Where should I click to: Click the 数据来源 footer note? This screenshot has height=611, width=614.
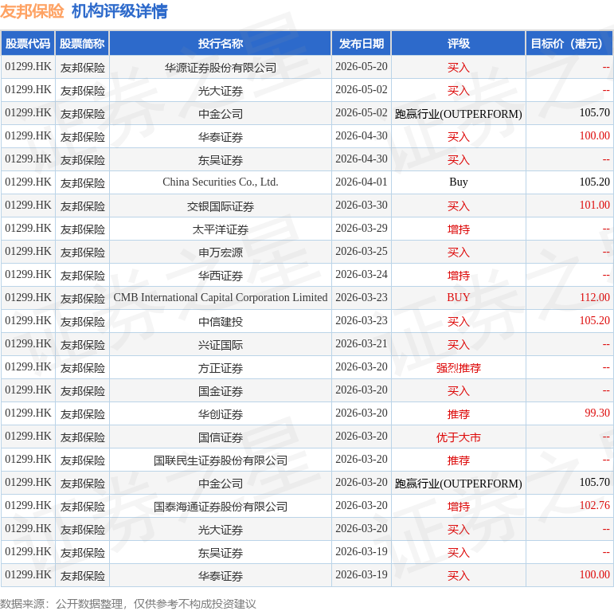128,604
